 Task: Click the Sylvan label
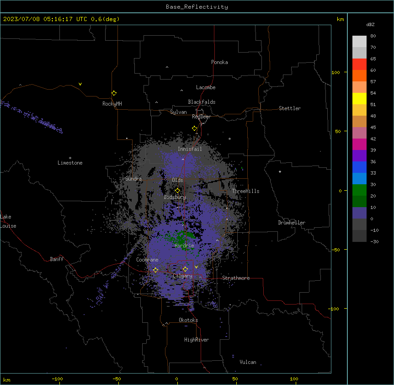click(x=178, y=112)
